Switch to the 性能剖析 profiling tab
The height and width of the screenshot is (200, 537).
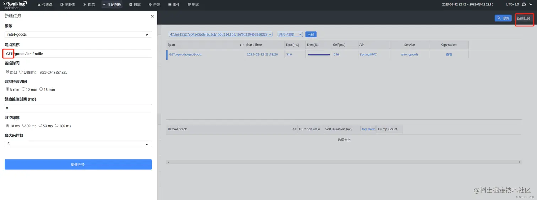point(112,5)
